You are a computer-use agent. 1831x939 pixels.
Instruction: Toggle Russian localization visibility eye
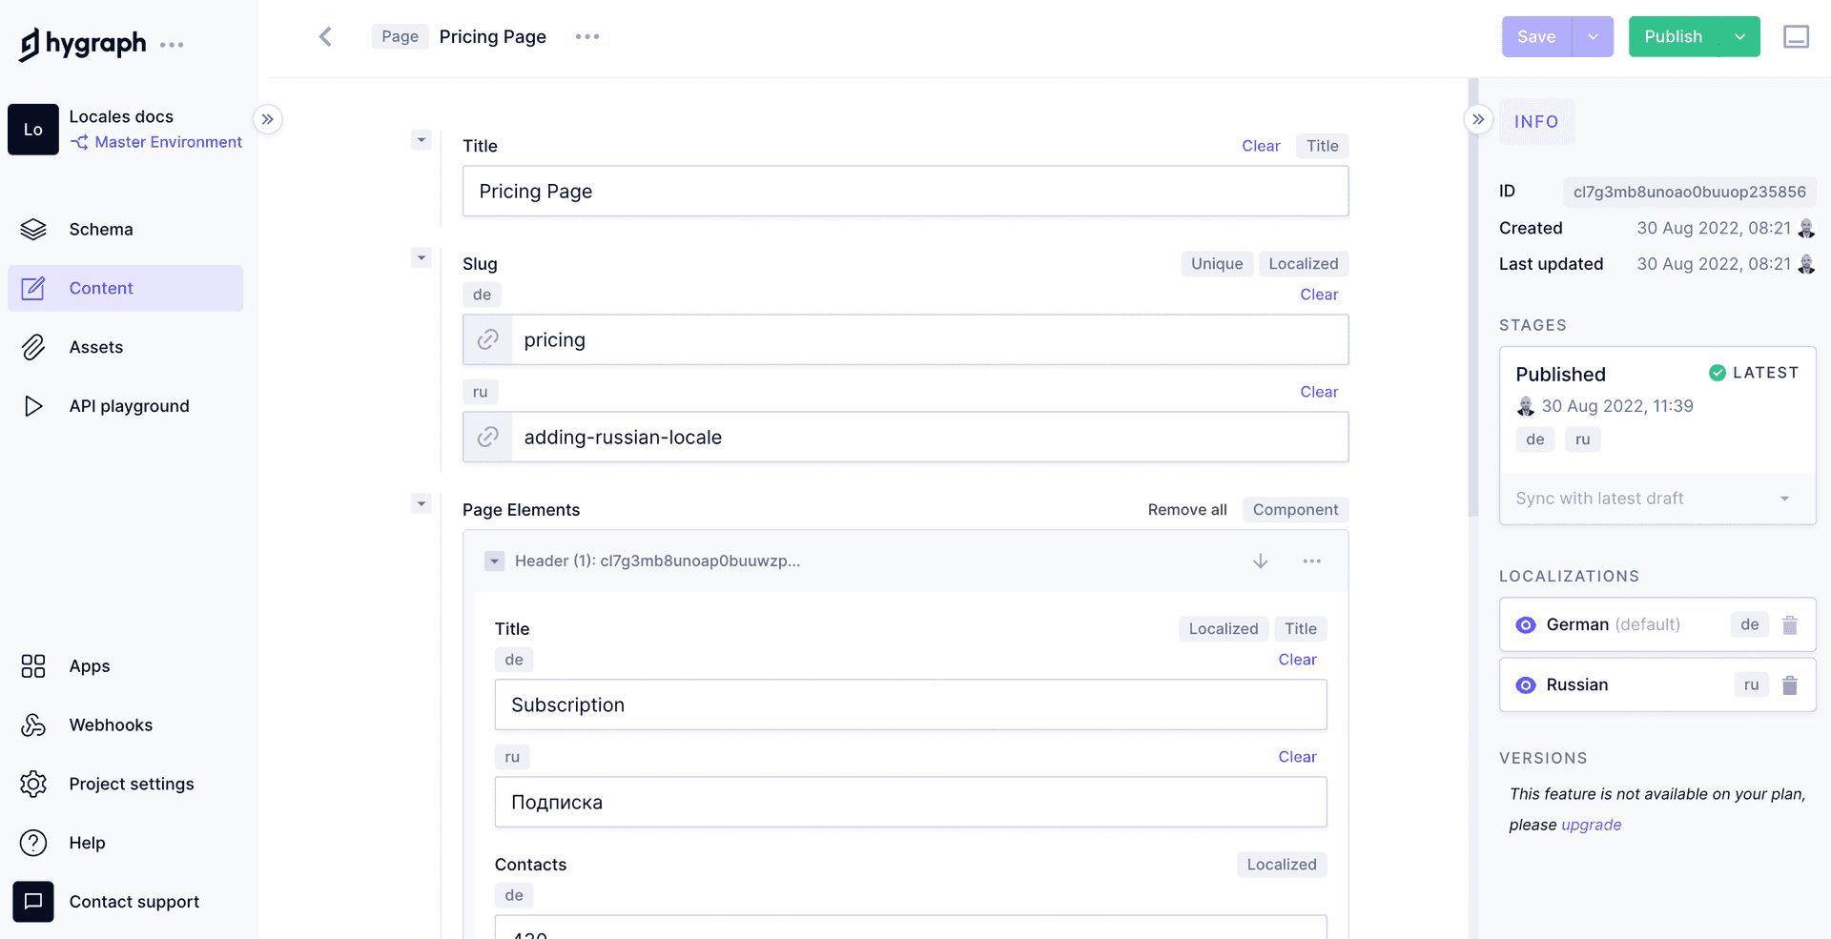click(x=1526, y=685)
